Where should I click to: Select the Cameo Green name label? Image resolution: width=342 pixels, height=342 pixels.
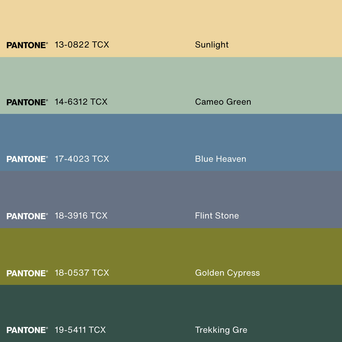pos(223,102)
